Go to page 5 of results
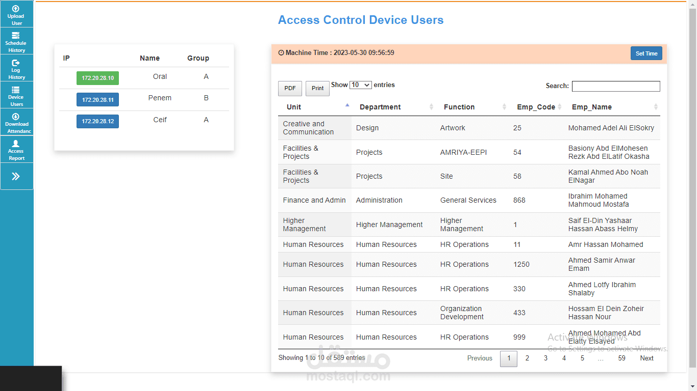Screen dimensions: 697x391 pos(582,358)
